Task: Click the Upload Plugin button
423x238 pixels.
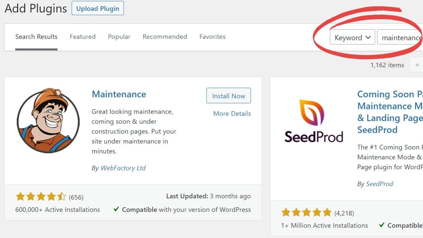Action: point(97,8)
